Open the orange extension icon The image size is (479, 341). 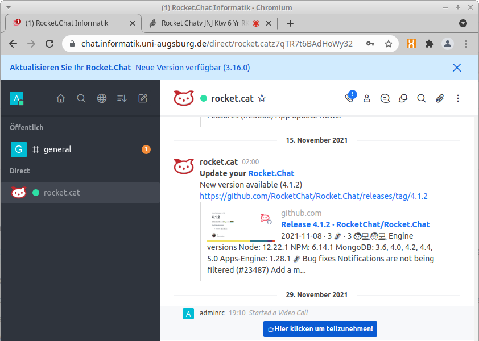click(411, 44)
